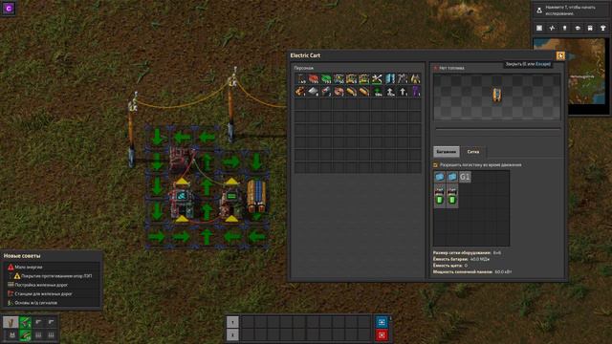This screenshot has height=344, width=612.
Task: Click the left solar panel in the equipment grid
Action: [x=440, y=177]
